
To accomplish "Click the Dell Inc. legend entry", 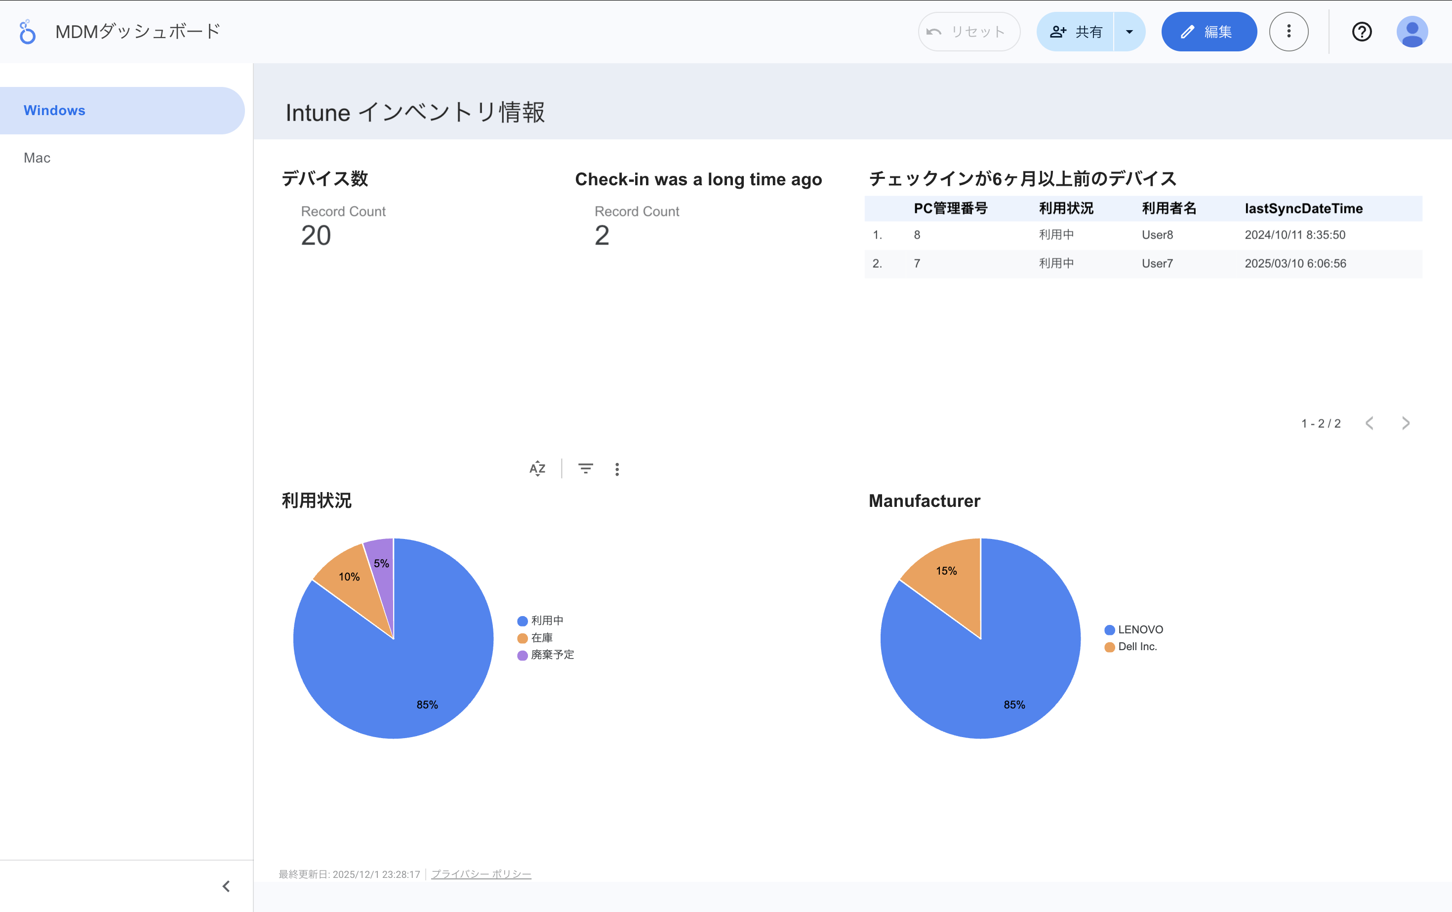I will 1130,647.
